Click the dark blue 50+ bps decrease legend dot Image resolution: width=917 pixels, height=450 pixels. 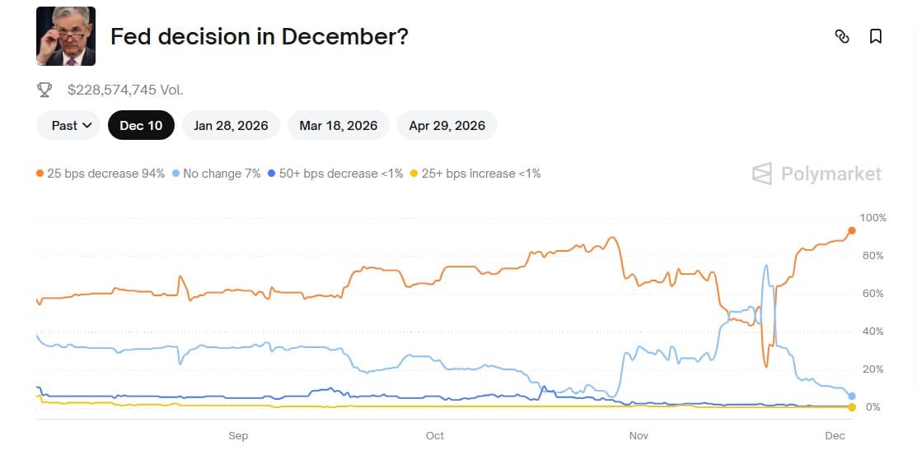[x=272, y=174]
